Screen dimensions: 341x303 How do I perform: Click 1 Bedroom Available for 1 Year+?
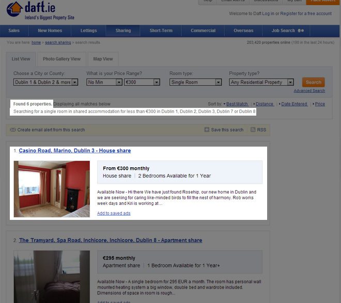pos(183,265)
